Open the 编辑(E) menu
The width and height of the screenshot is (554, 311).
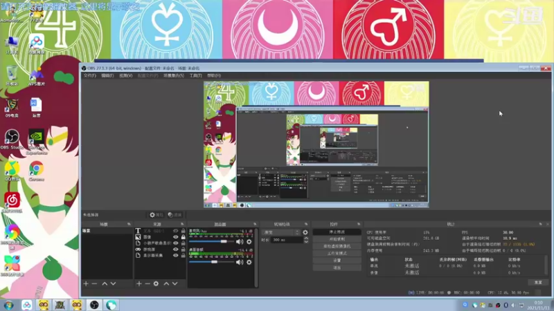point(107,75)
